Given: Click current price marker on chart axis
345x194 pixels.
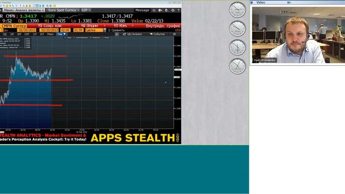Looking at the screenshot, I should [177, 70].
